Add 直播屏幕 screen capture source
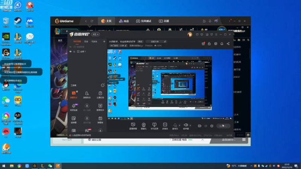This screenshot has width=301, height=169. point(133,126)
